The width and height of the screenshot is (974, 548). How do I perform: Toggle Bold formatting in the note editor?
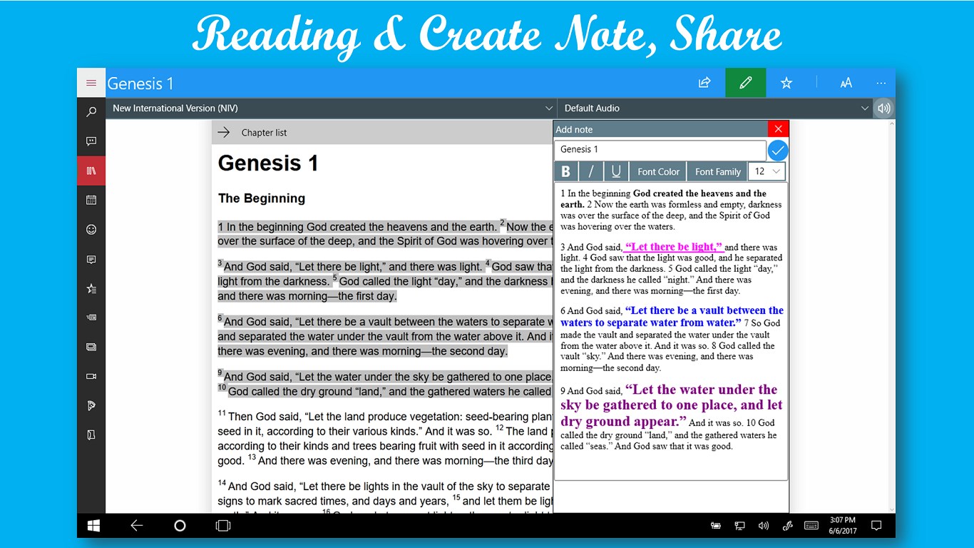pyautogui.click(x=565, y=171)
